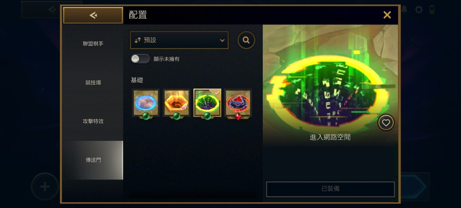Select the green cyberspace portal thumbnail
Viewport: 461px width, 208px height.
coord(207,103)
